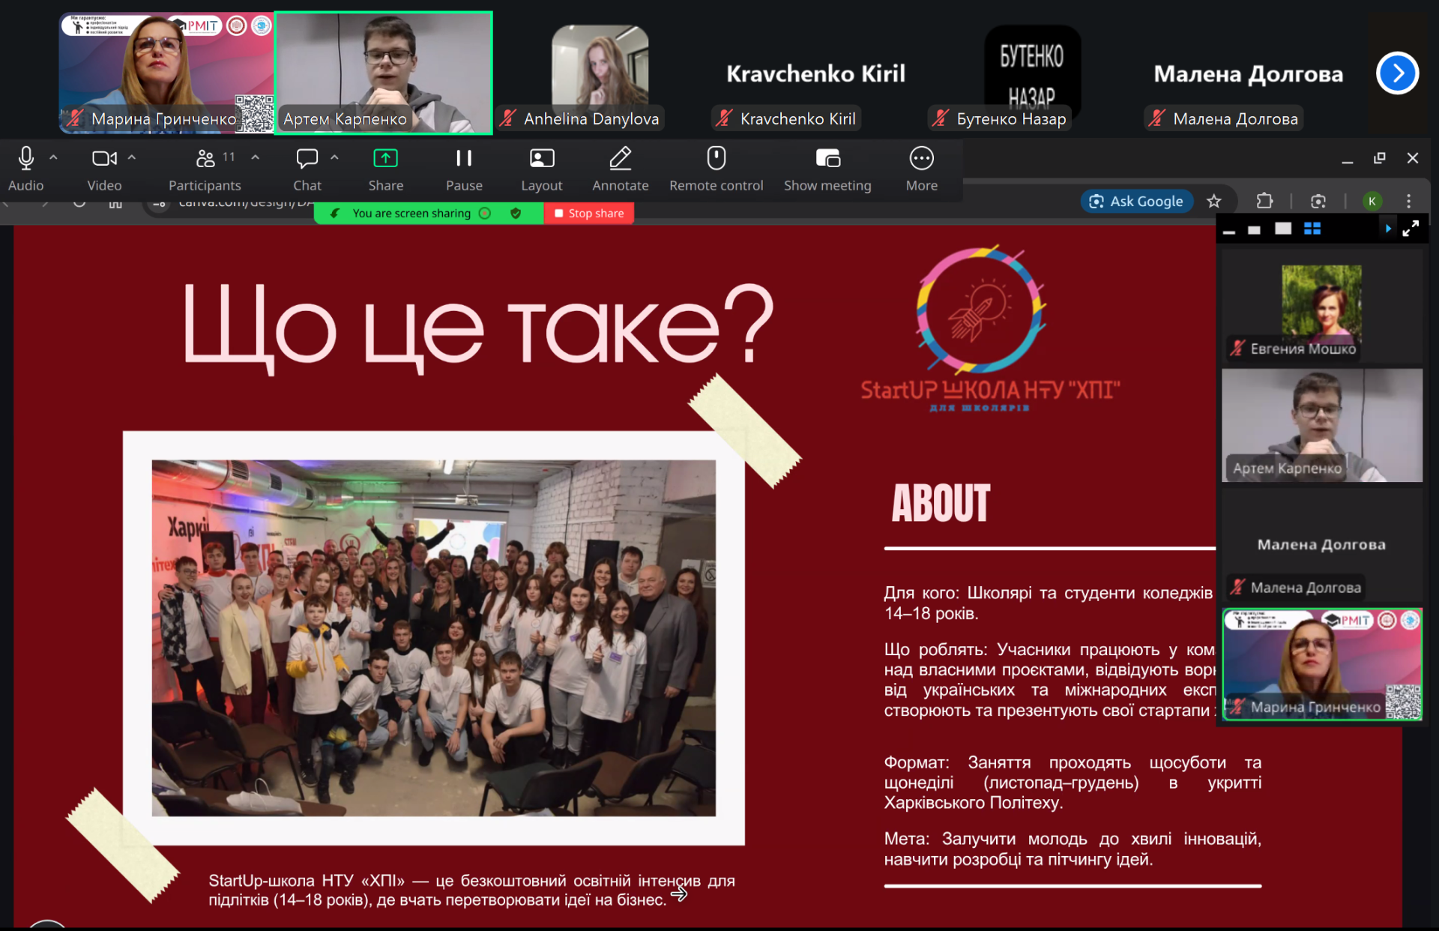
Task: Expand video panel to fullscreen
Action: point(1411,229)
